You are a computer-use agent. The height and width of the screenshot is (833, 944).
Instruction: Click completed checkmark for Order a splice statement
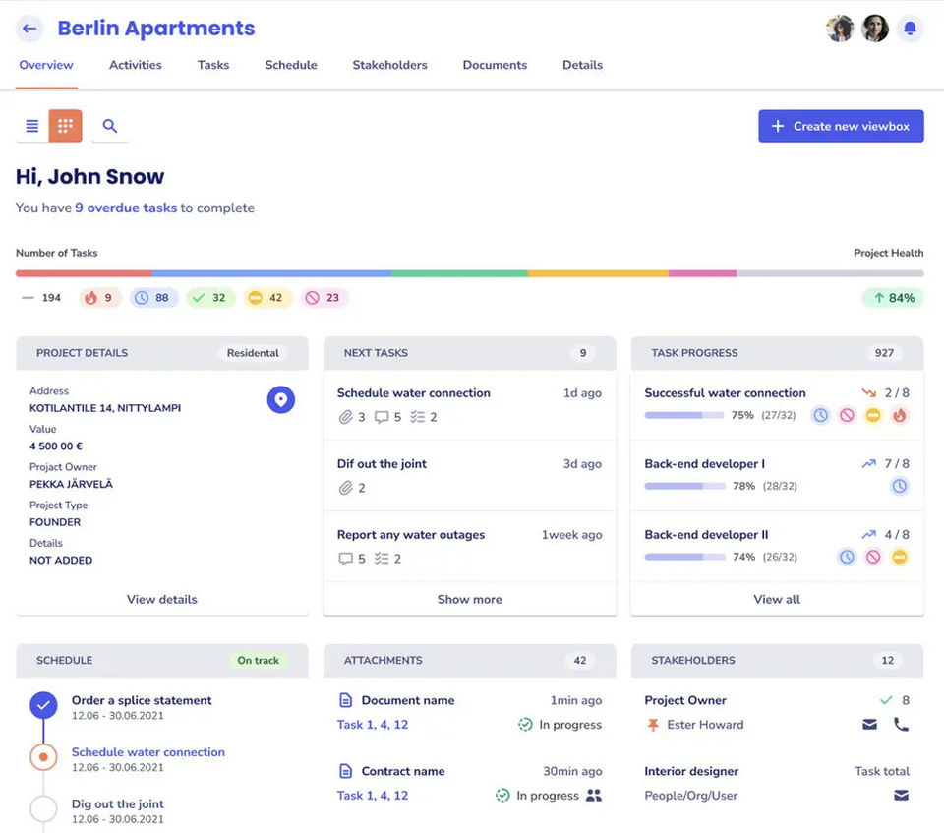(43, 705)
